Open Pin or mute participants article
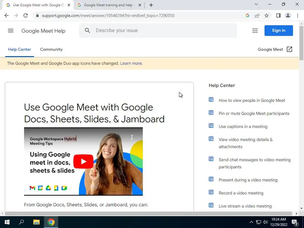The width and height of the screenshot is (304, 228). (254, 113)
